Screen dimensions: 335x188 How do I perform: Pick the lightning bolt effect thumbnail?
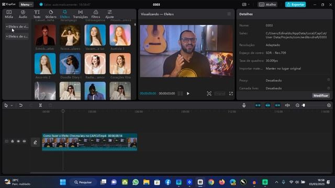pyautogui.click(x=45, y=91)
